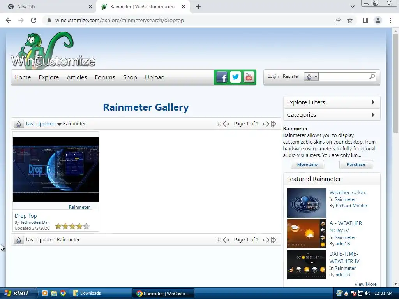This screenshot has width=399, height=299.
Task: Click the Login link
Action: [273, 76]
